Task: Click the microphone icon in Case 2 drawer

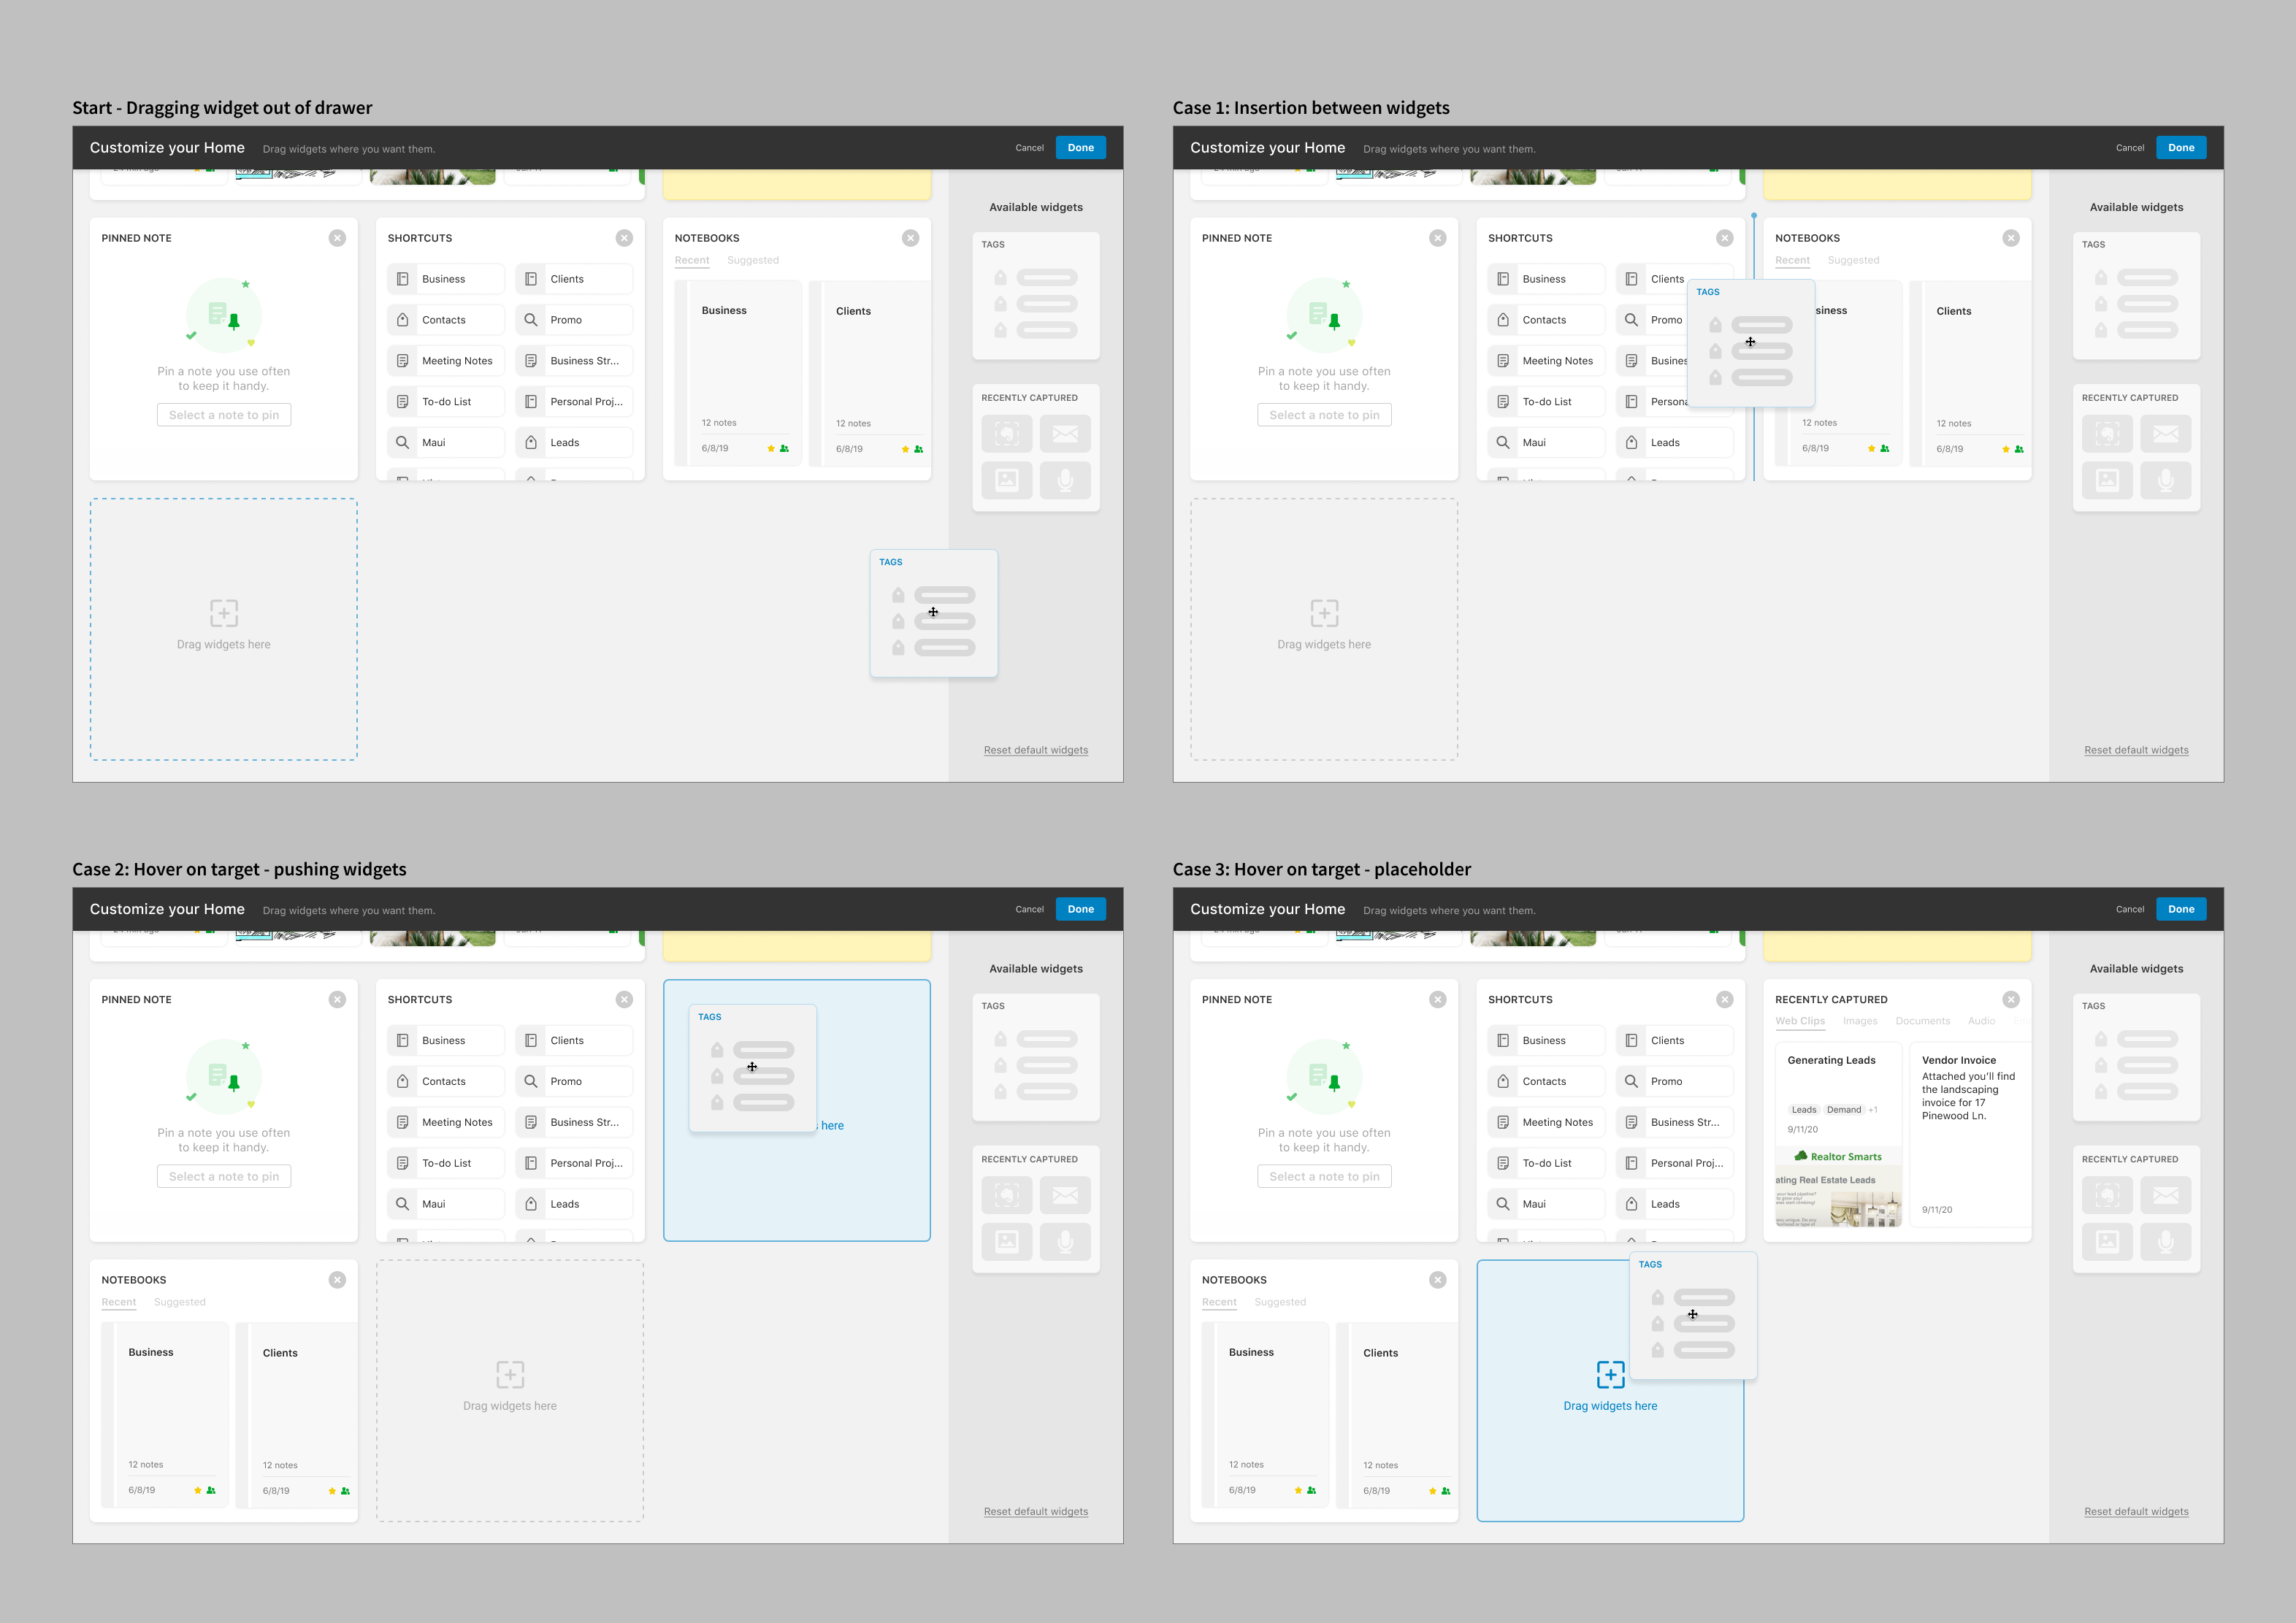Action: tap(1065, 1242)
